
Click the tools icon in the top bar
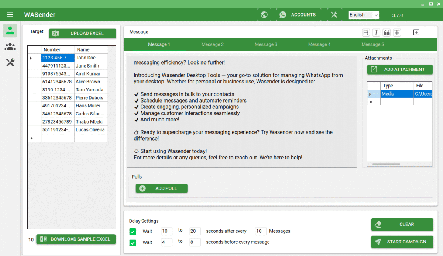(334, 14)
